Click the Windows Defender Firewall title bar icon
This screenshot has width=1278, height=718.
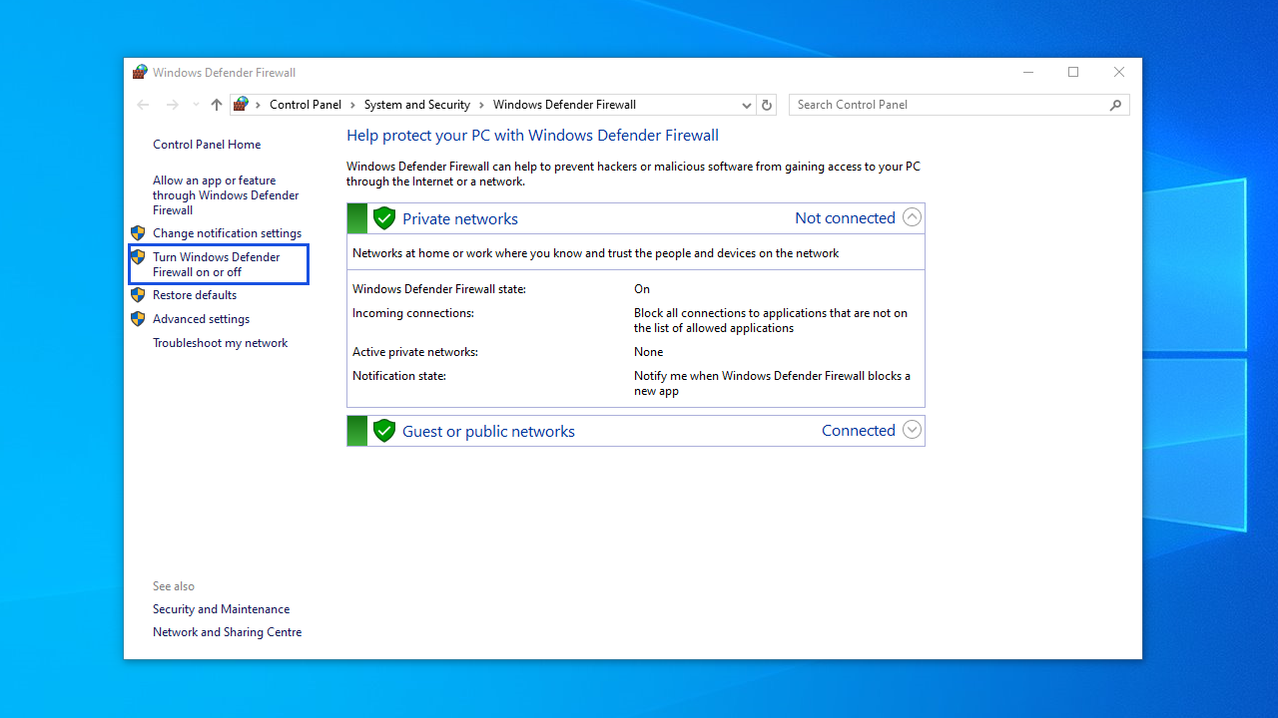140,72
